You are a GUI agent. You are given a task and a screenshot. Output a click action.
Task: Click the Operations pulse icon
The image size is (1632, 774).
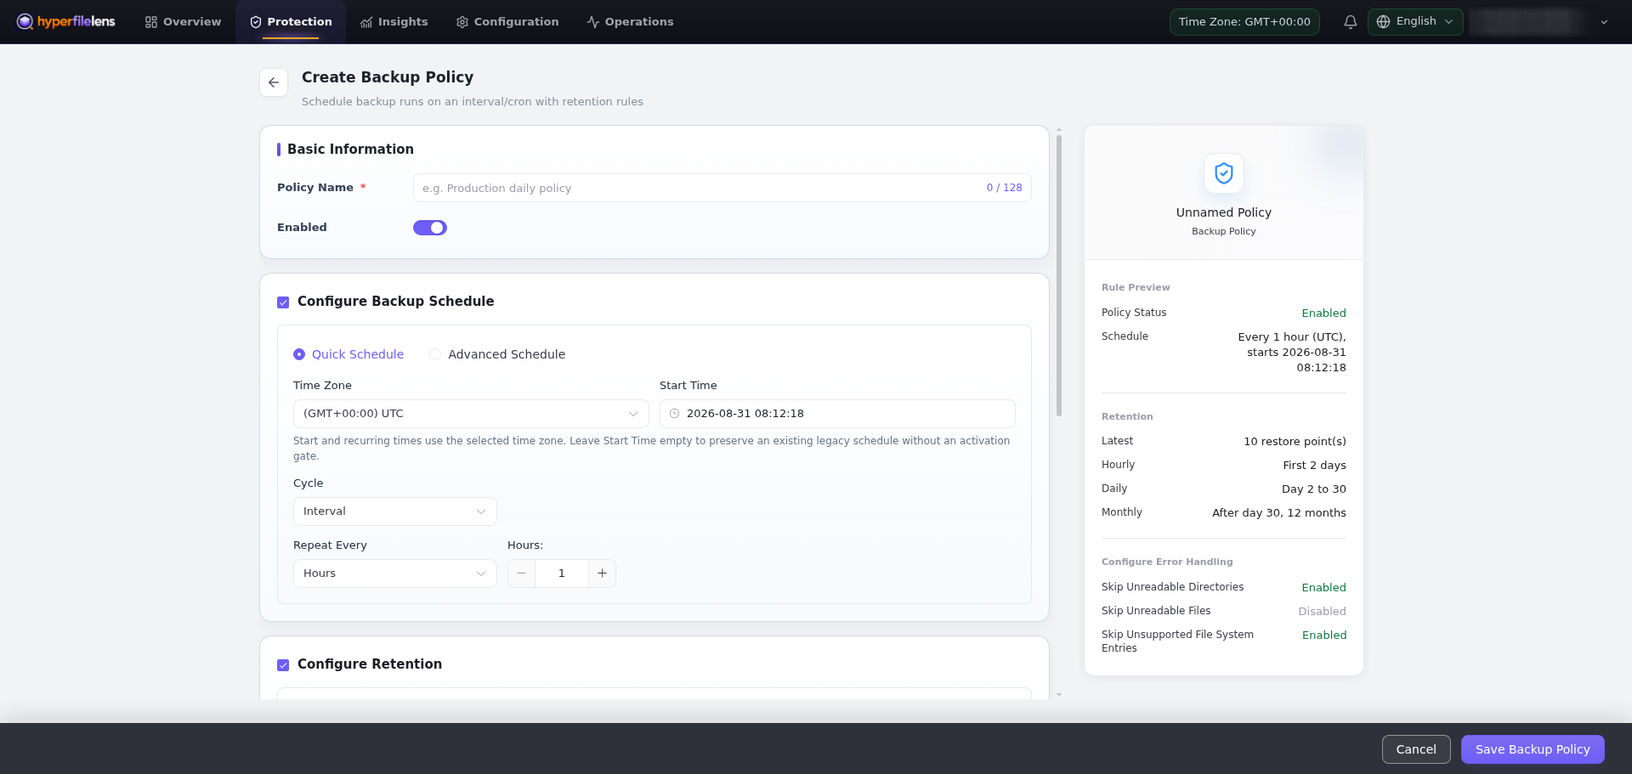(x=593, y=22)
